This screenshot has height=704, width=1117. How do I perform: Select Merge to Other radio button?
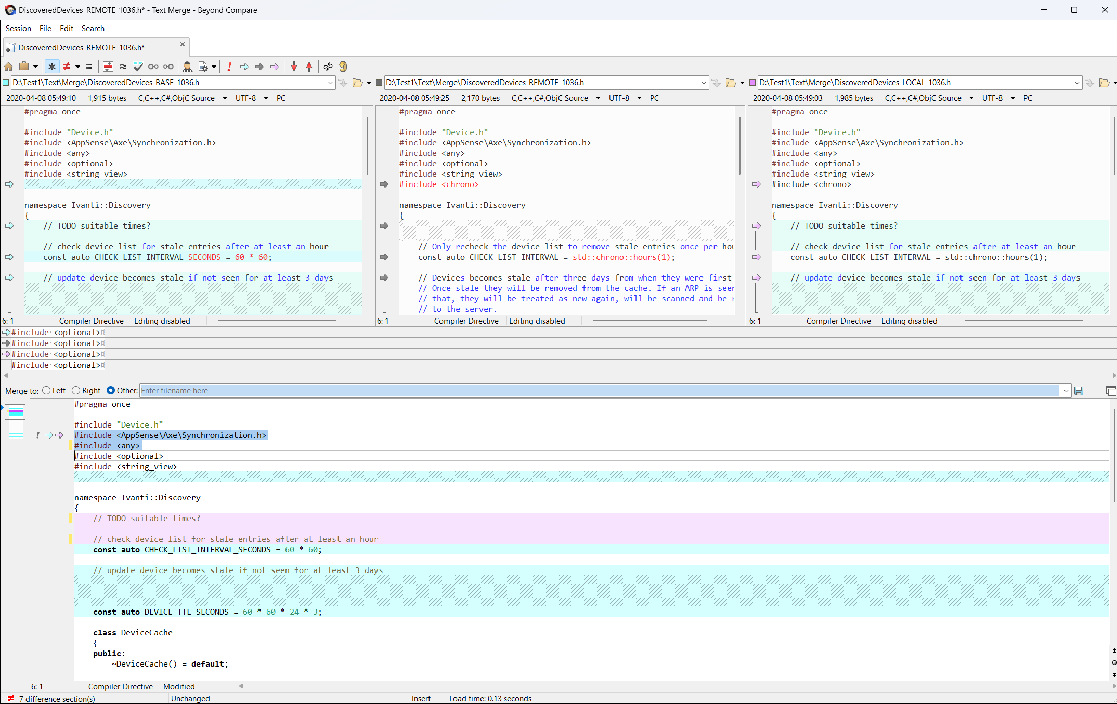pyautogui.click(x=111, y=390)
